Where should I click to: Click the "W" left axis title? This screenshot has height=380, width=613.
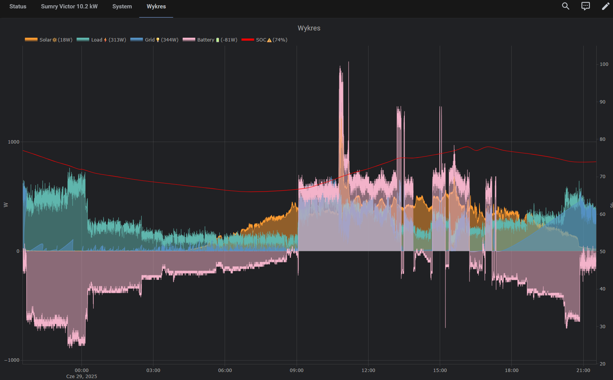6,205
